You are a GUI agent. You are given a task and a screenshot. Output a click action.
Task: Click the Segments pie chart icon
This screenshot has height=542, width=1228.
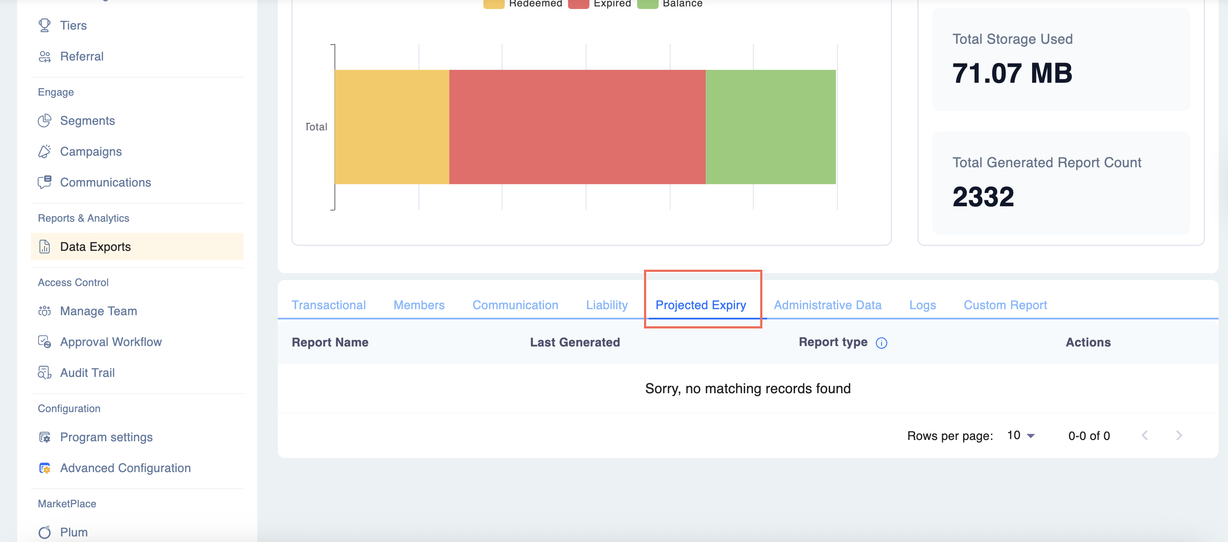click(x=44, y=120)
